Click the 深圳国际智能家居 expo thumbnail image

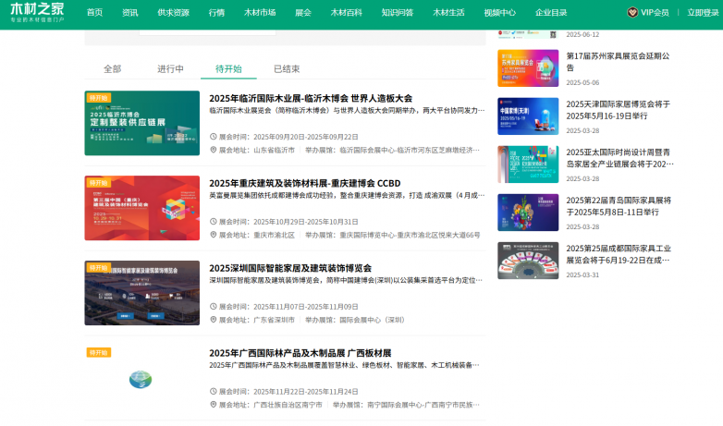click(141, 293)
